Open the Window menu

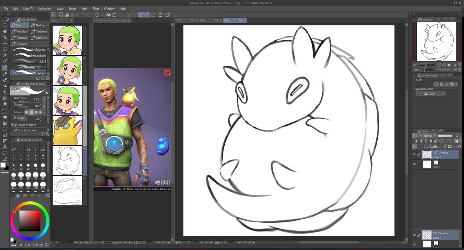point(109,9)
